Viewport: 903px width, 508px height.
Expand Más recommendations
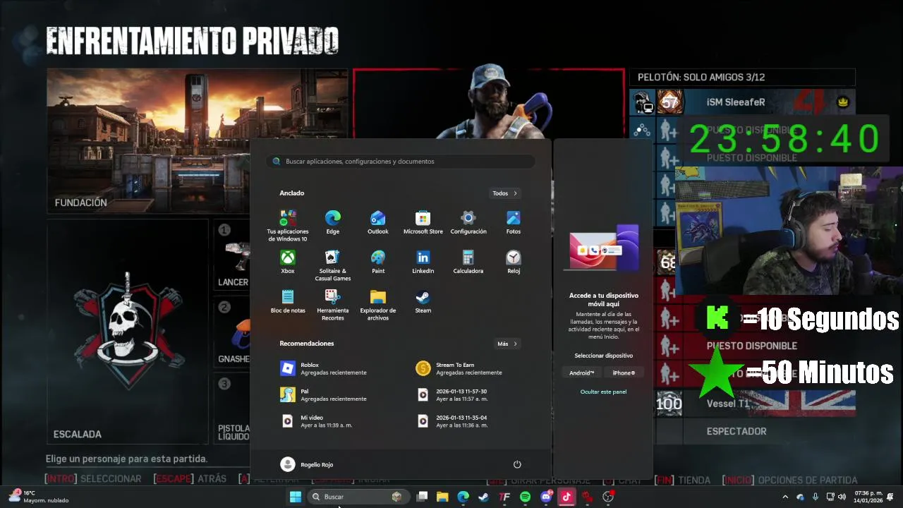click(x=507, y=344)
